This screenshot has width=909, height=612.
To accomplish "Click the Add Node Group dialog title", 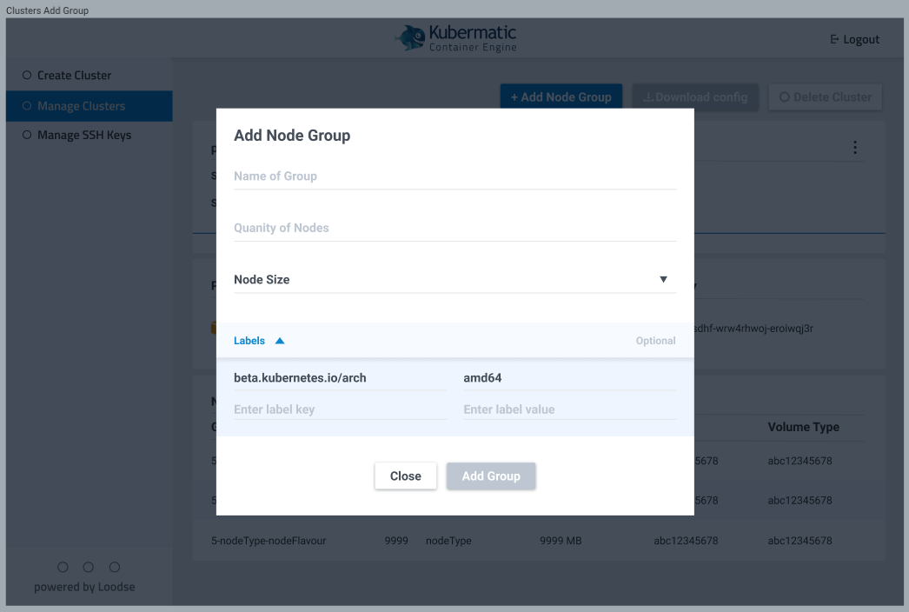I will (292, 136).
